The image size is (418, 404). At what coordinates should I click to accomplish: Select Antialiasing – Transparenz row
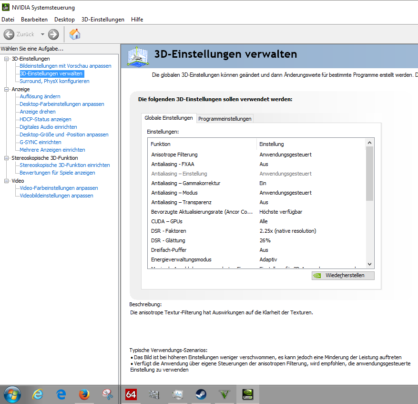[x=256, y=202]
